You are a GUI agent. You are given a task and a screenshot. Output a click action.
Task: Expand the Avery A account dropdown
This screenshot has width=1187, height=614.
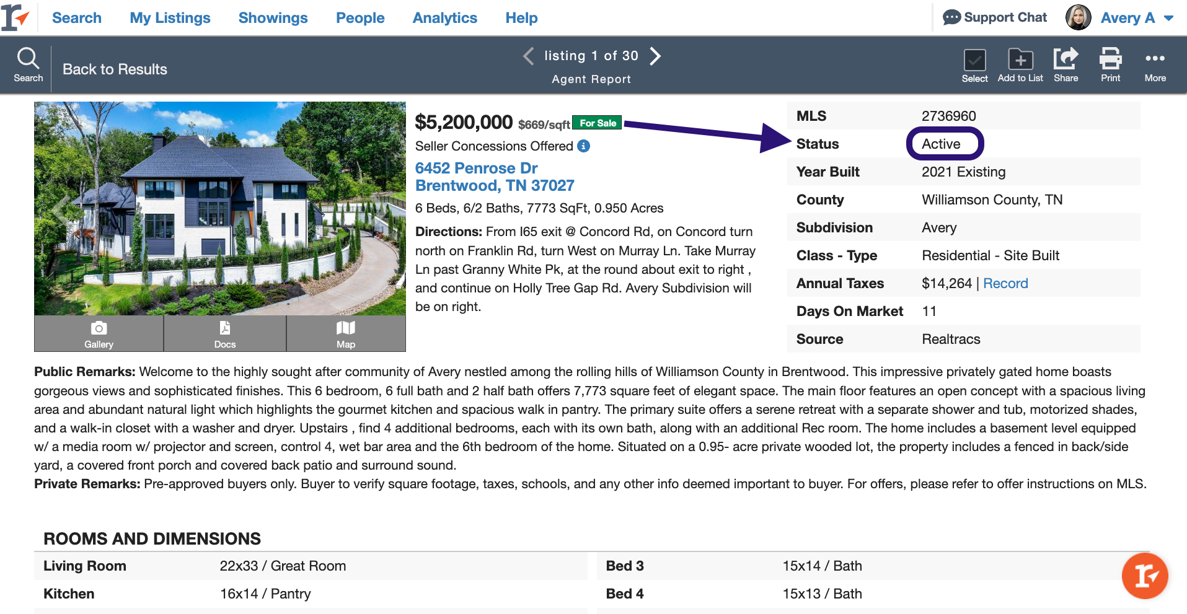[x=1168, y=18]
